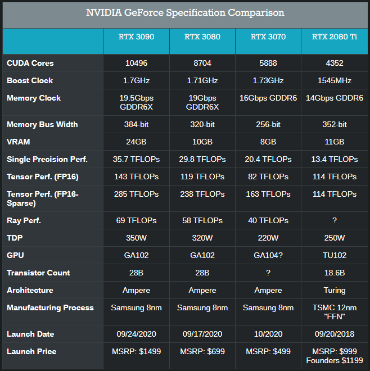Click the 8GB VRAM cell
The image size is (370, 371).
point(268,142)
